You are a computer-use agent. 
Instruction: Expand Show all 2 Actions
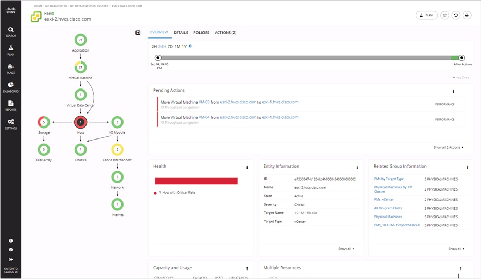coord(448,148)
